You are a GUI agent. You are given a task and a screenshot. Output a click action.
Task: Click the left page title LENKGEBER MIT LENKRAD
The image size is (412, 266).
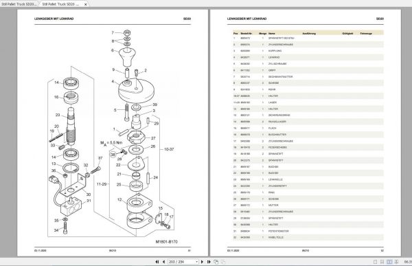point(54,19)
